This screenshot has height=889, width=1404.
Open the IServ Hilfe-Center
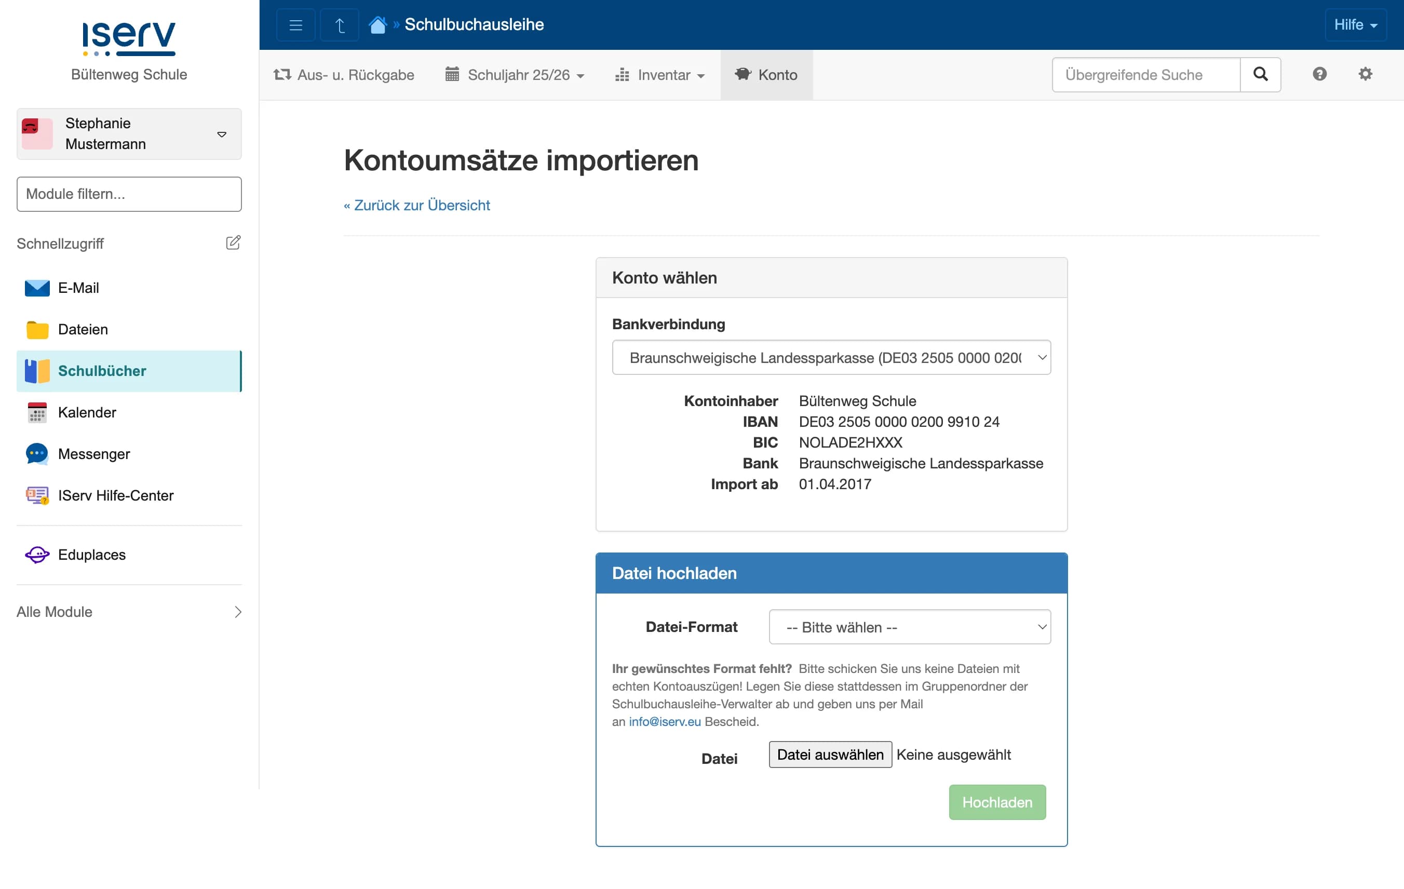pyautogui.click(x=115, y=495)
